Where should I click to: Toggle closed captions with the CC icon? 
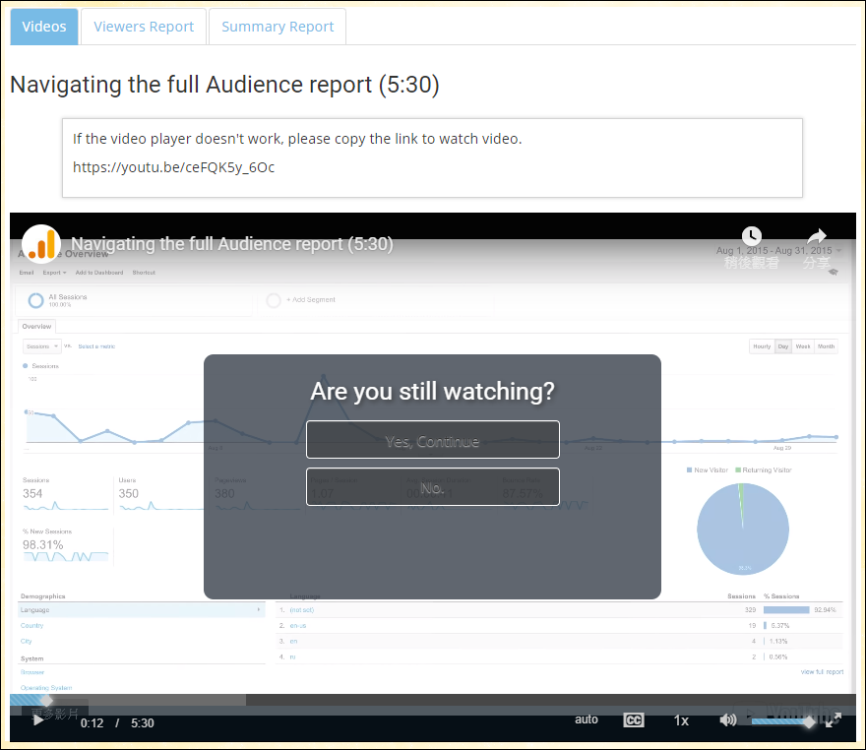[634, 720]
